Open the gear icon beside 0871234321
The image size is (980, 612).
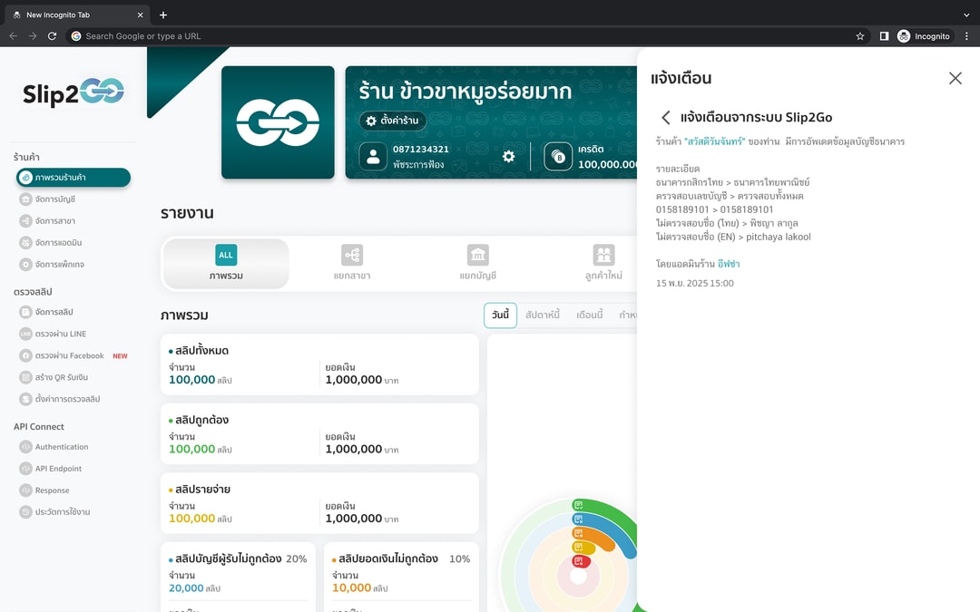tap(509, 156)
